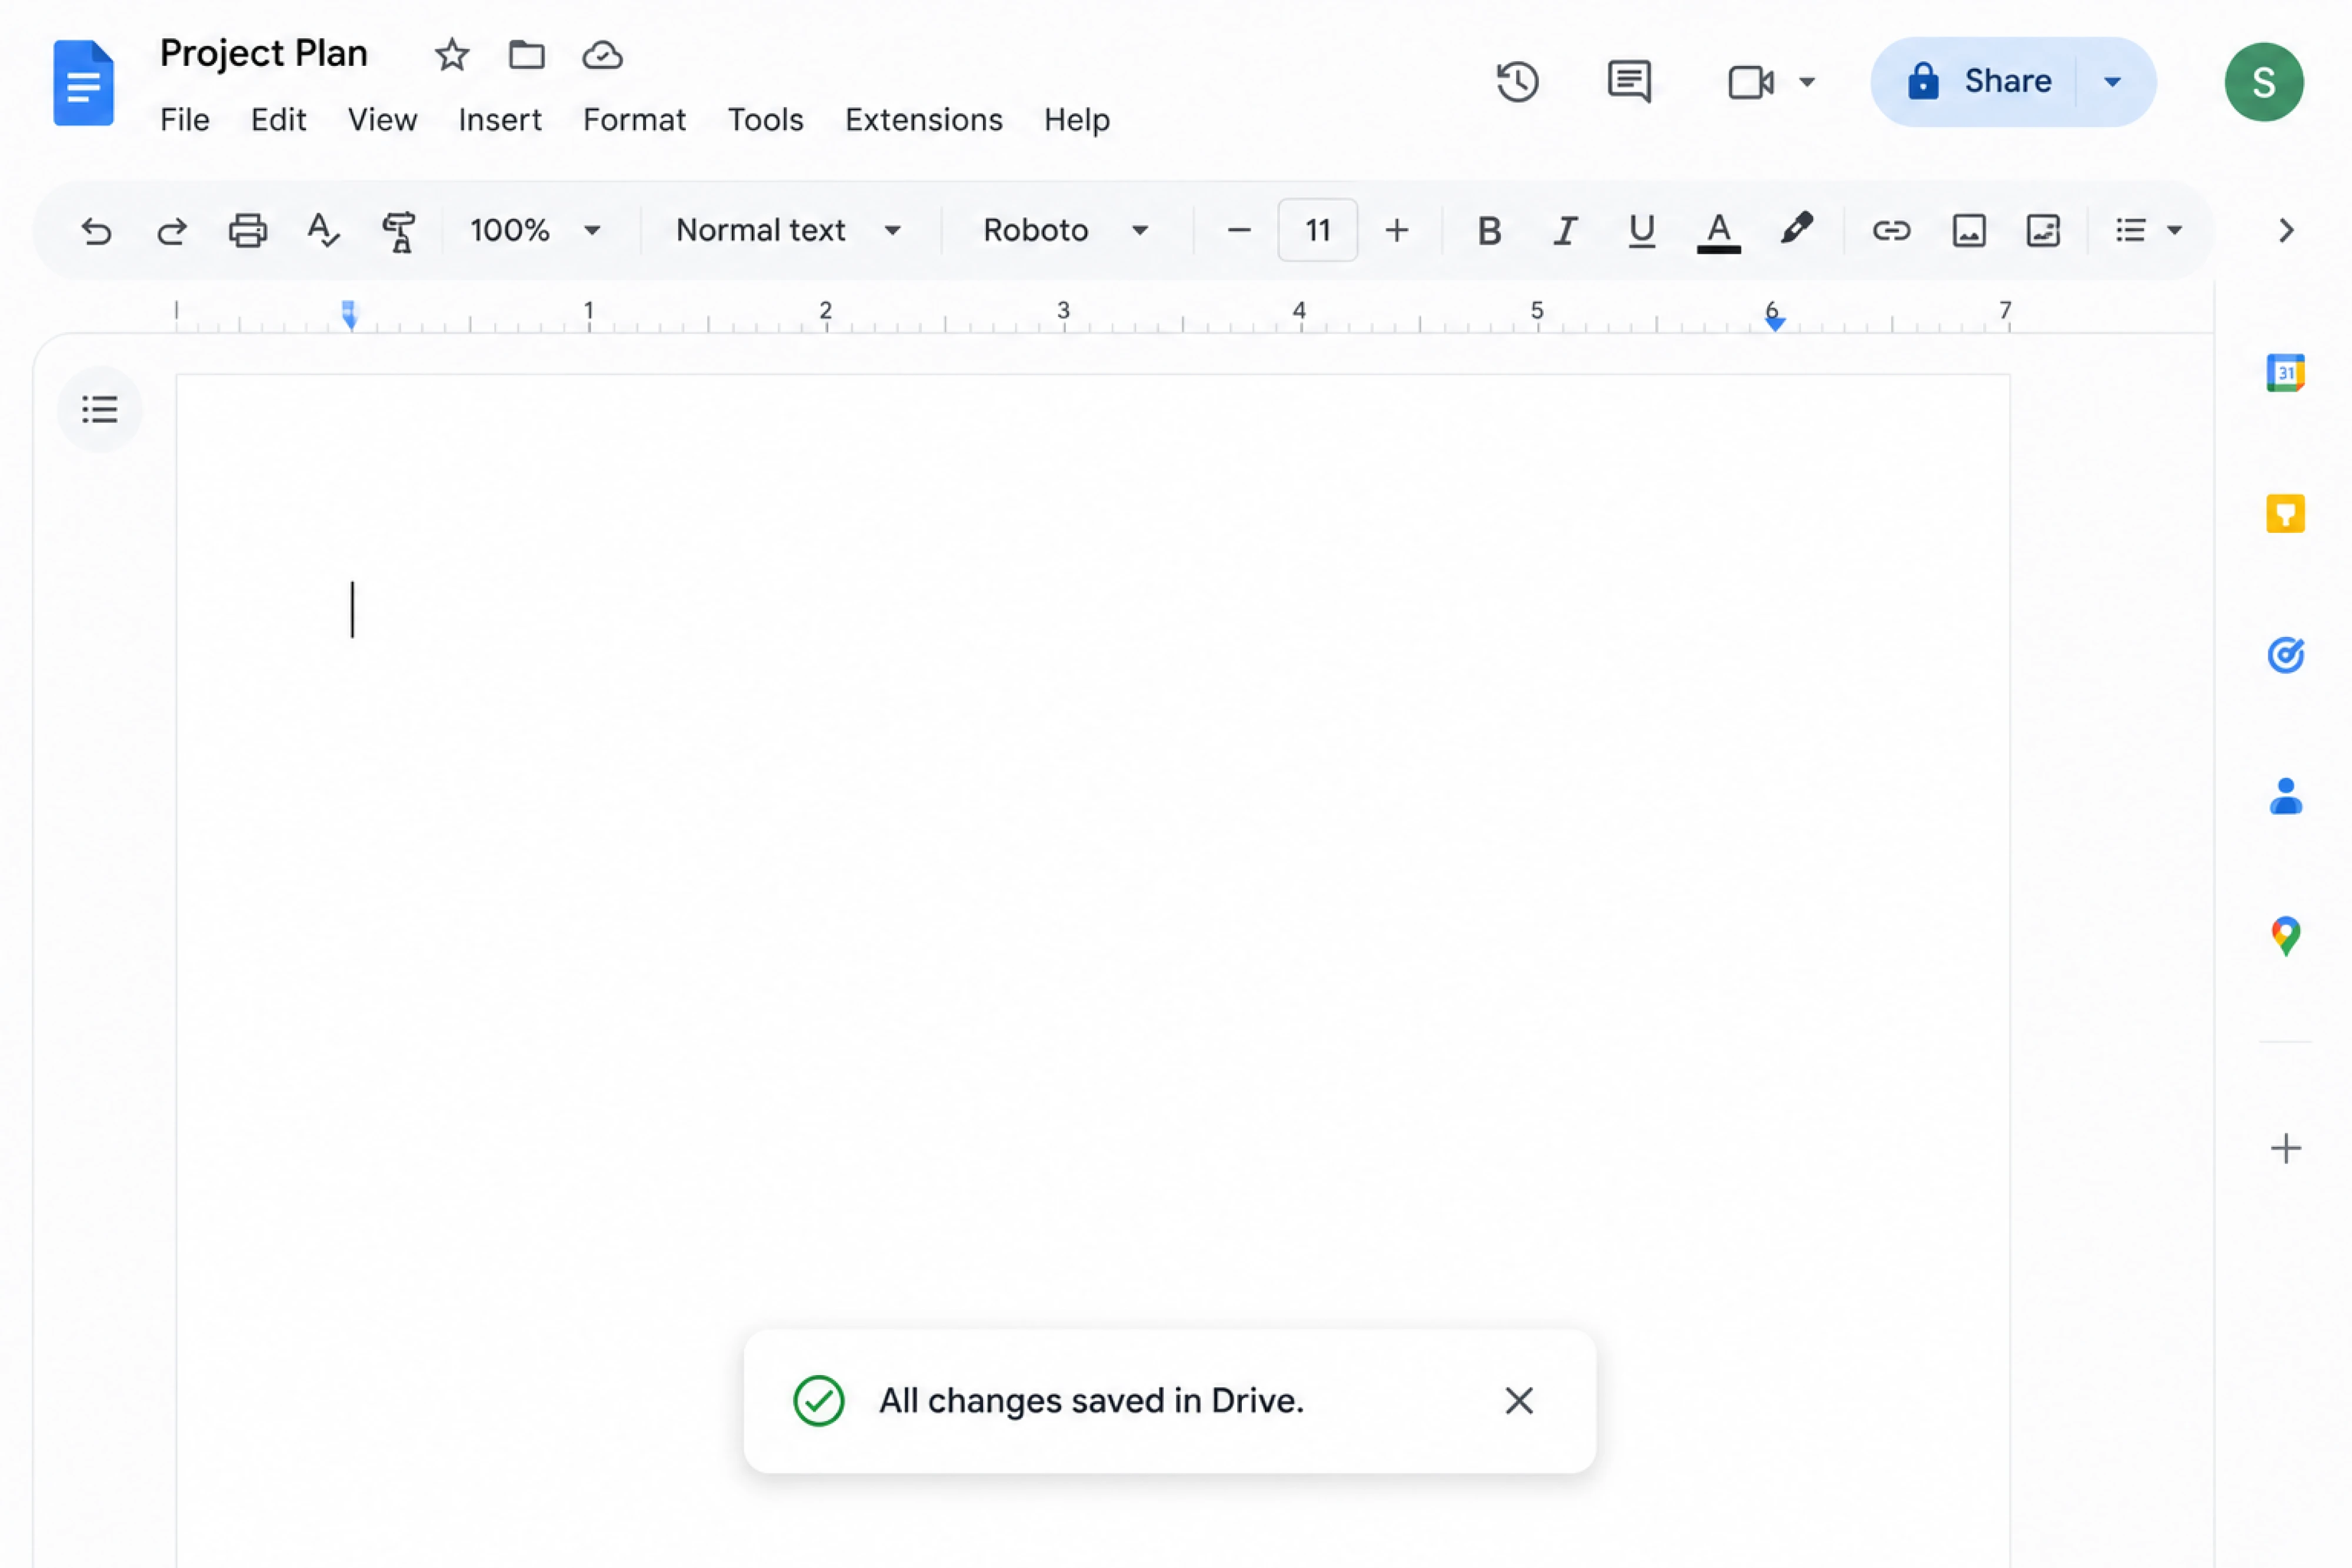Image resolution: width=2352 pixels, height=1568 pixels.
Task: Open the text color picker
Action: (x=1718, y=232)
